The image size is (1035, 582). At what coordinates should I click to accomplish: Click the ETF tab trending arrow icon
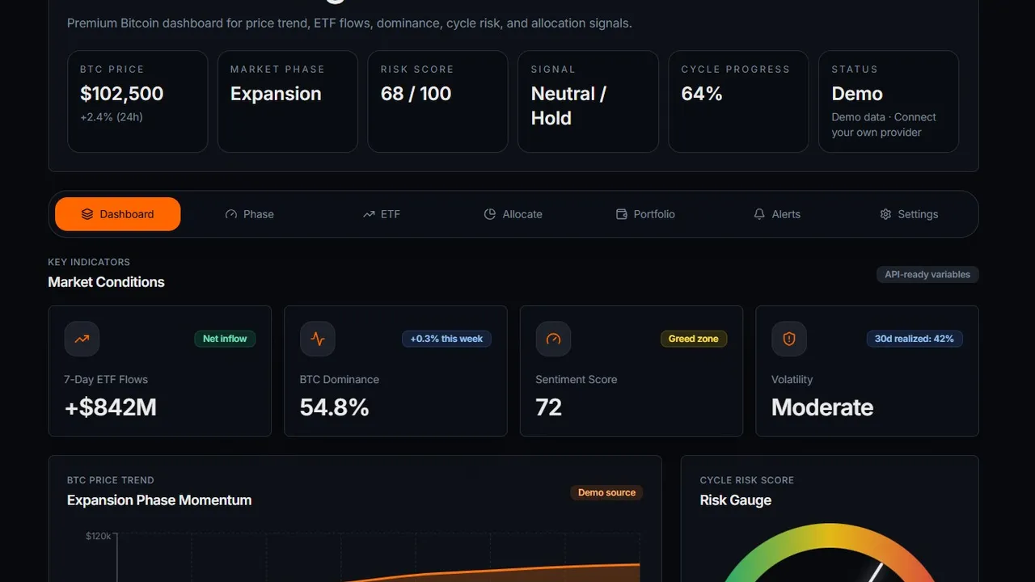click(369, 214)
